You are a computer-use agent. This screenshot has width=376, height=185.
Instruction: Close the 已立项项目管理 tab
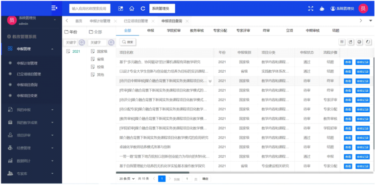[153, 21]
